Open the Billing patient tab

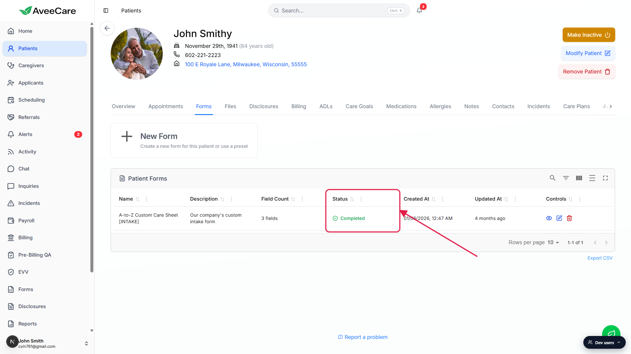(299, 107)
